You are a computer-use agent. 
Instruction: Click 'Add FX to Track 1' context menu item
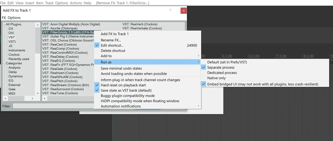148,34
